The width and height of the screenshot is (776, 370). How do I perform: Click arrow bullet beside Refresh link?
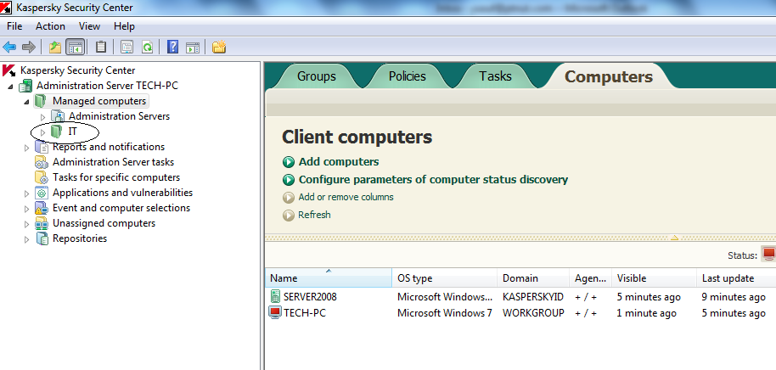click(289, 216)
